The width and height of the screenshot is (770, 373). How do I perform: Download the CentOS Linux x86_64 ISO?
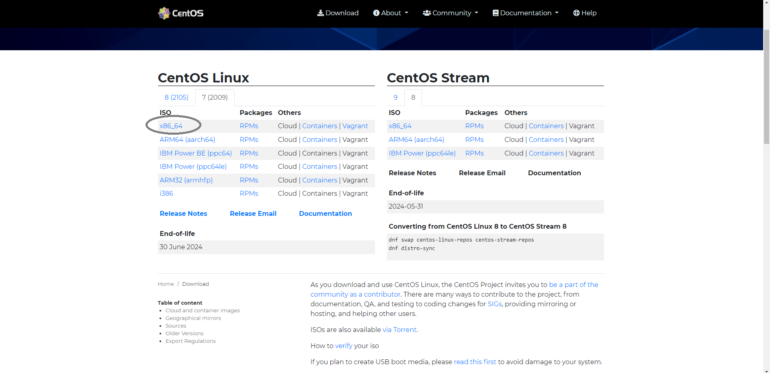point(171,126)
